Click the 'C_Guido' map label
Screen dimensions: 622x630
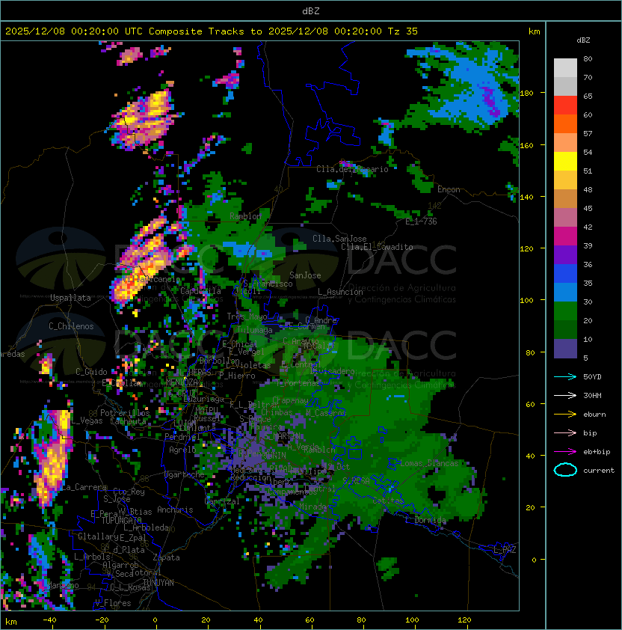pos(91,372)
